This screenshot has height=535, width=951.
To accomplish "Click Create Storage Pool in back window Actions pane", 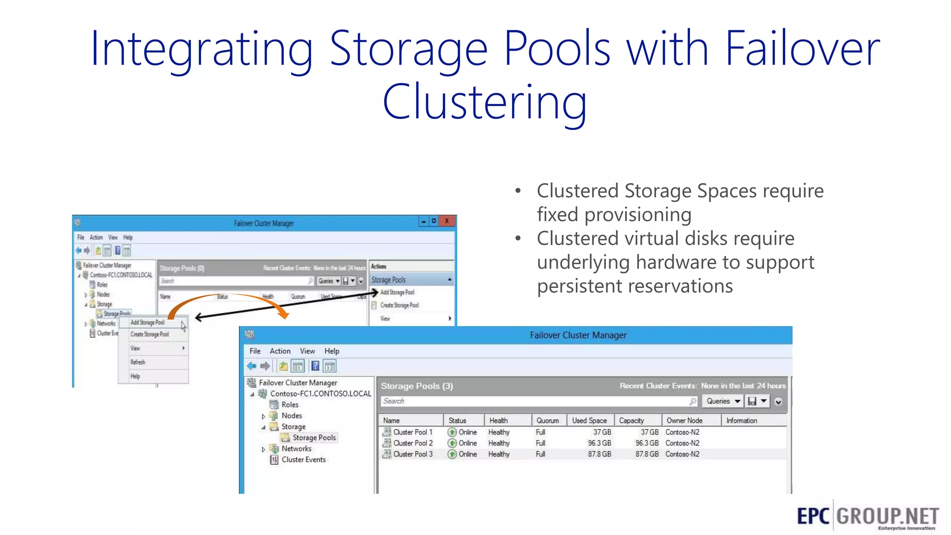I will tap(399, 305).
